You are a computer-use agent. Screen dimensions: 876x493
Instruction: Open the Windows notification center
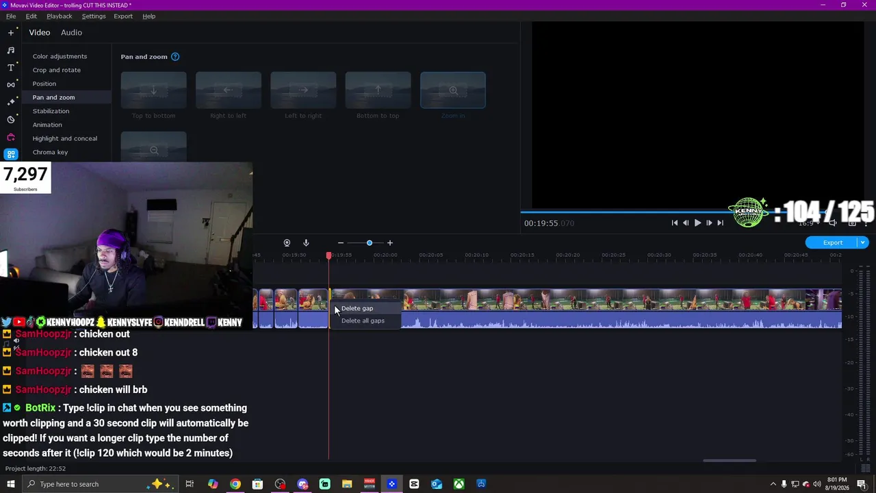(x=862, y=484)
